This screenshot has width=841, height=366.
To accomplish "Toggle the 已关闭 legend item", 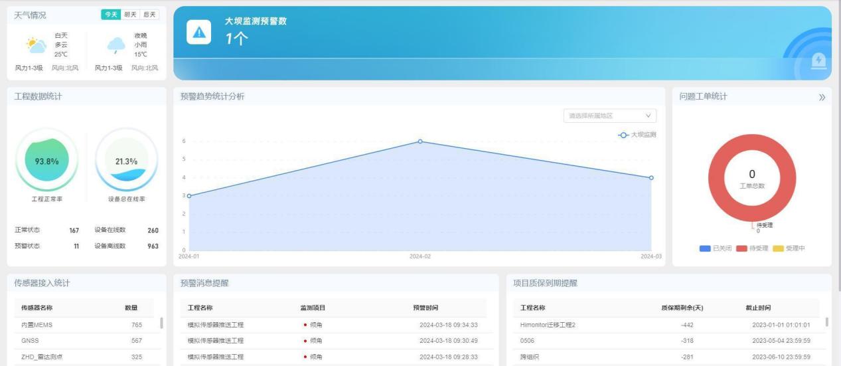I will pyautogui.click(x=715, y=248).
